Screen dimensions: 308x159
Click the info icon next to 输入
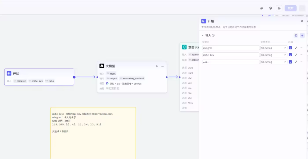pos(213,35)
